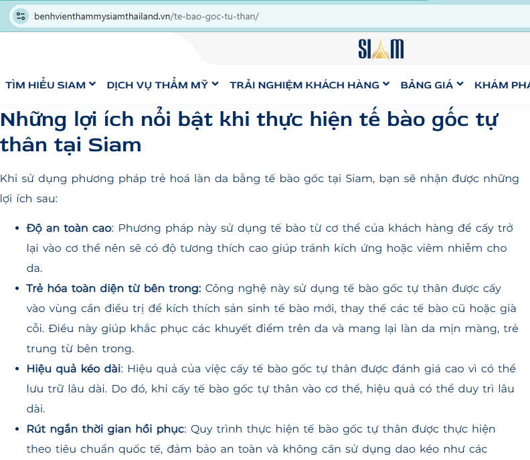The width and height of the screenshot is (530, 460).
Task: Click the site information icon in address bar
Action: (x=21, y=16)
